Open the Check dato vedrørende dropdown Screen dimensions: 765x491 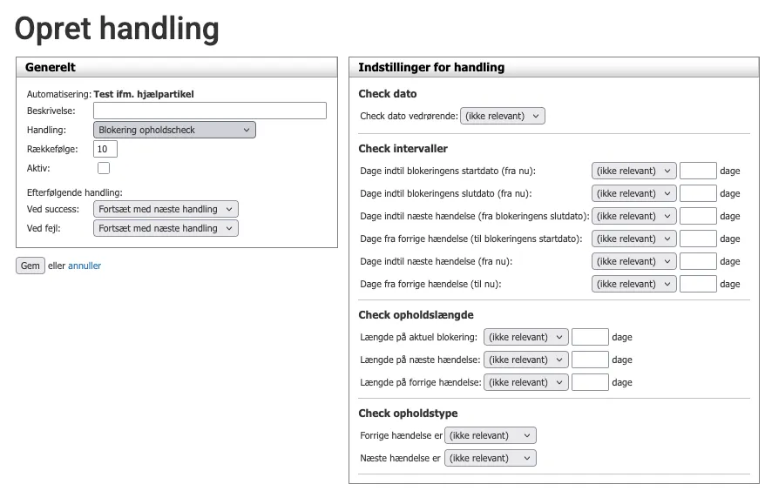click(x=504, y=116)
